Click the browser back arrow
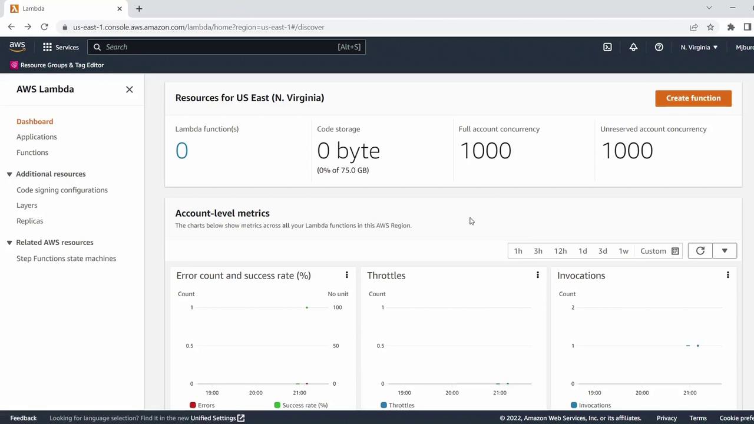 tap(11, 27)
